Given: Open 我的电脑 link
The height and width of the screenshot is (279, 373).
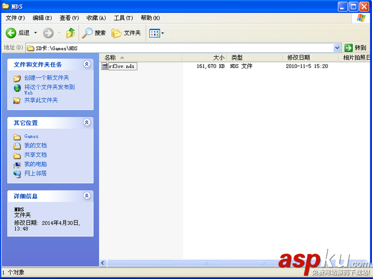Looking at the screenshot, I should pos(36,164).
